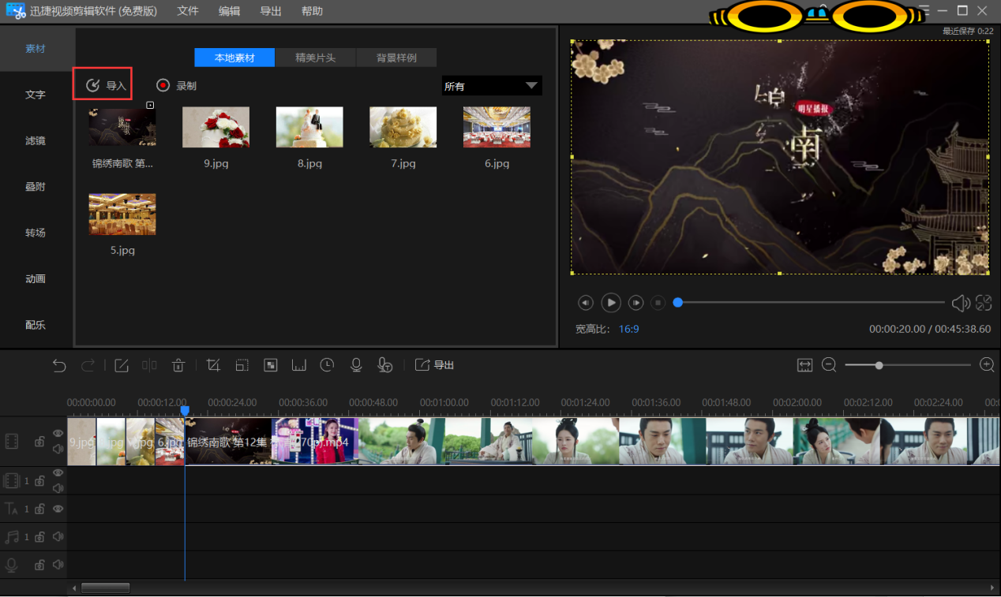Click the zoom-to-fit timeline icon
The height and width of the screenshot is (597, 1001).
804,365
